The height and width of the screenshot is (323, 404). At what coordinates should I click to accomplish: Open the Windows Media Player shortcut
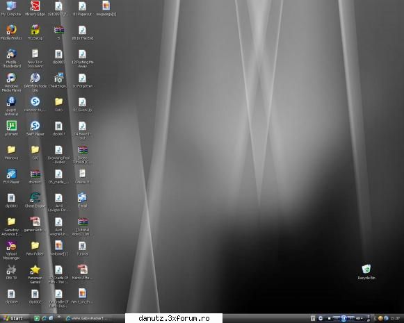(x=11, y=83)
